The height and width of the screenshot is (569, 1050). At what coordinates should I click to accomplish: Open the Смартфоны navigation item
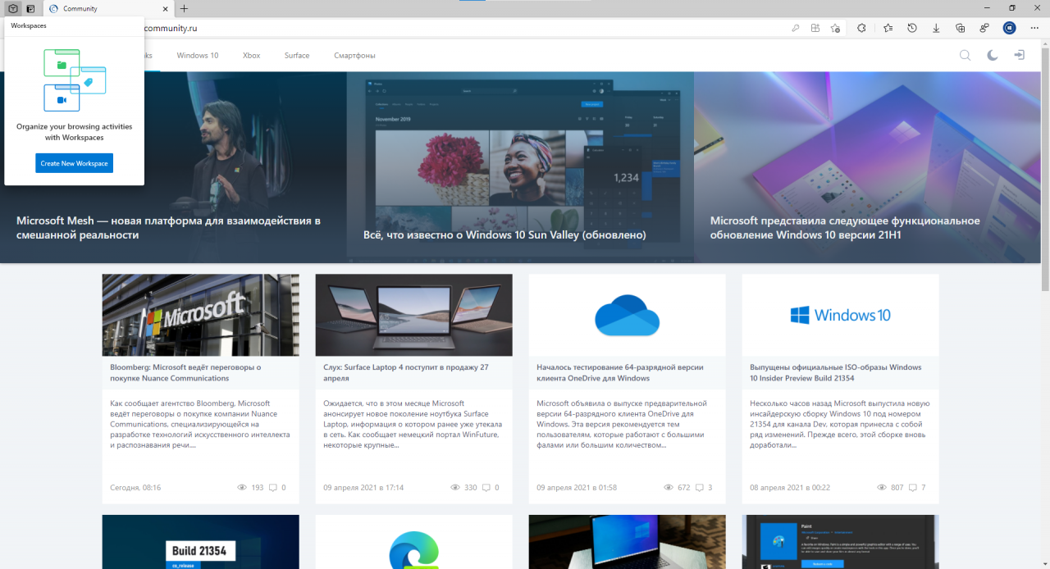tap(354, 56)
